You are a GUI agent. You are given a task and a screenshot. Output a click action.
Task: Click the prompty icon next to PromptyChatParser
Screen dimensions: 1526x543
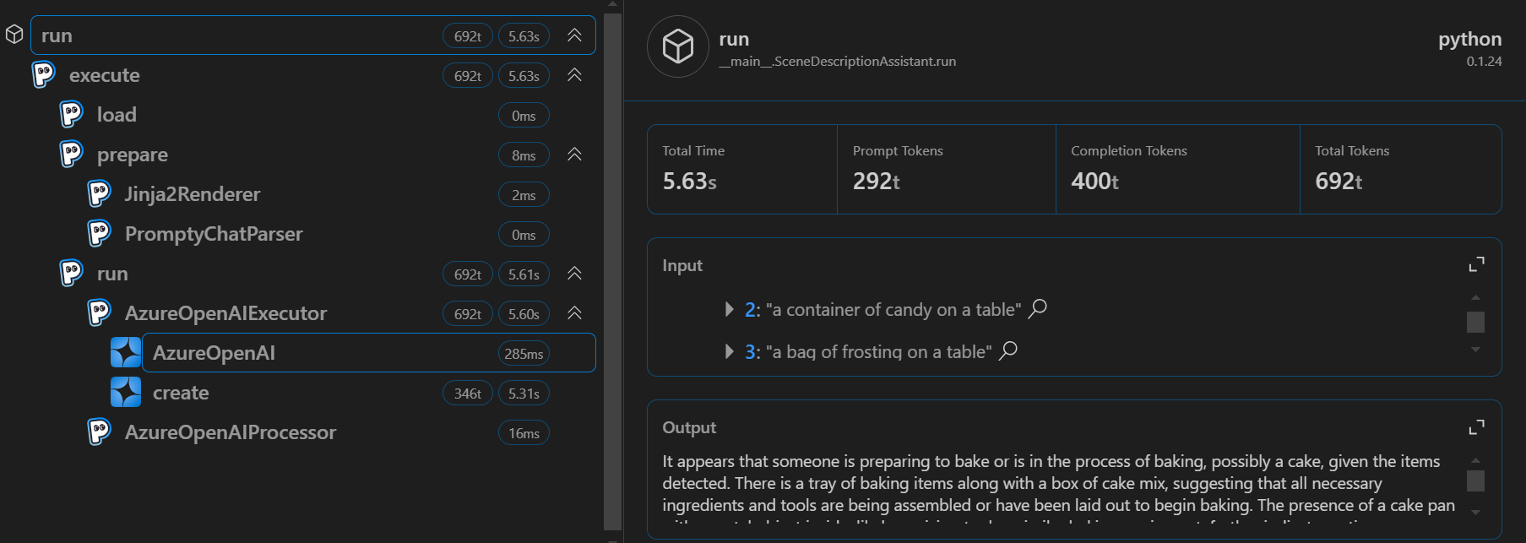pos(100,234)
